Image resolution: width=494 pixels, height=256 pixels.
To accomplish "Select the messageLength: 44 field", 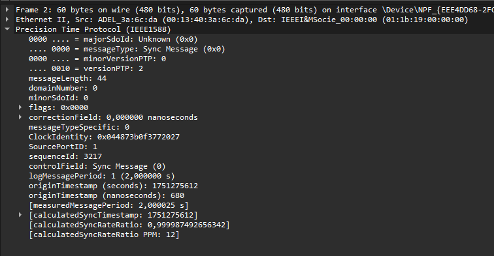I will click(67, 78).
